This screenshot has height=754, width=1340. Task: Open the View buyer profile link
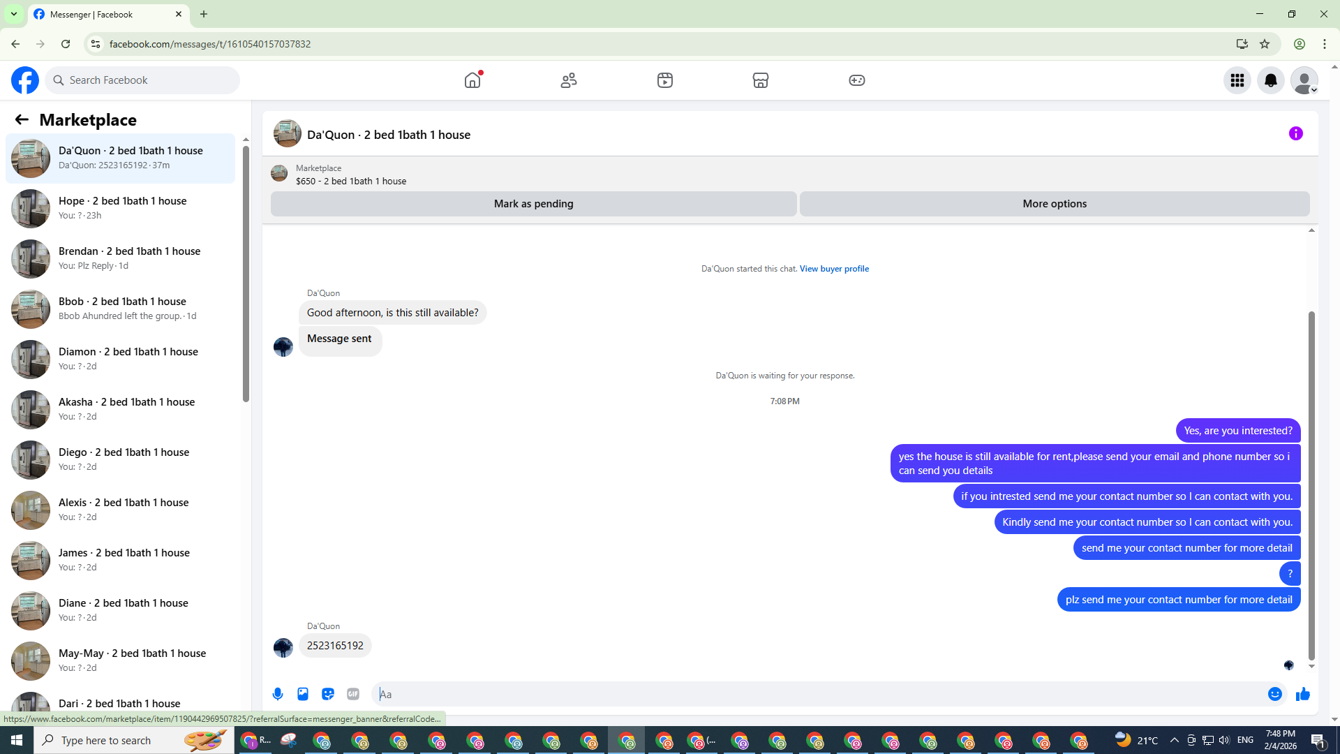pyautogui.click(x=834, y=269)
